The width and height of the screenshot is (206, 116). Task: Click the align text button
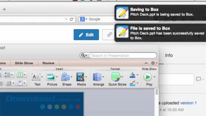click(x=22, y=83)
